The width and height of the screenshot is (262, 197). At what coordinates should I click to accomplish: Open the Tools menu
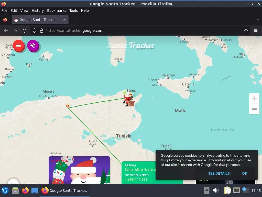tap(73, 11)
